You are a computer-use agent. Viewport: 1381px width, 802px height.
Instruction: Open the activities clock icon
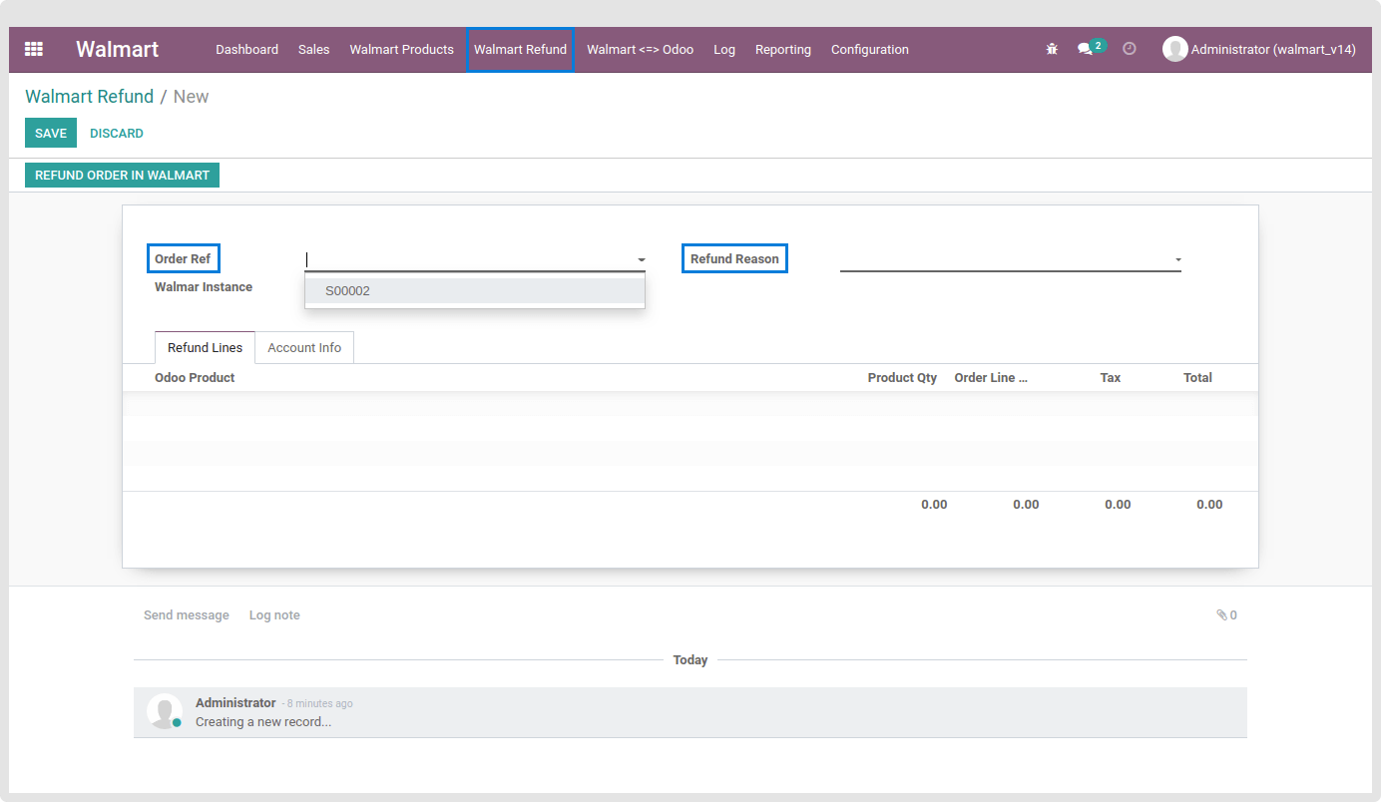point(1130,49)
